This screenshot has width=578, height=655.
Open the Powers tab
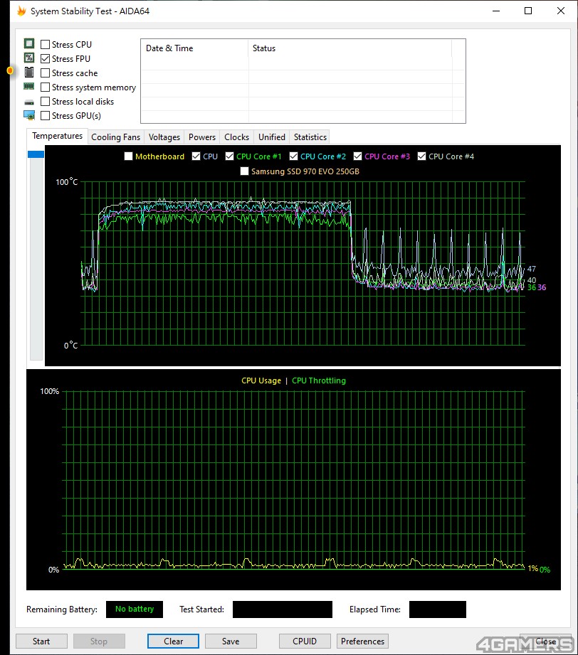(202, 137)
